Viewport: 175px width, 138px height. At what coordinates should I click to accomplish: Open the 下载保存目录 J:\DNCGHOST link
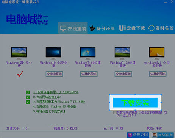coord(56,92)
